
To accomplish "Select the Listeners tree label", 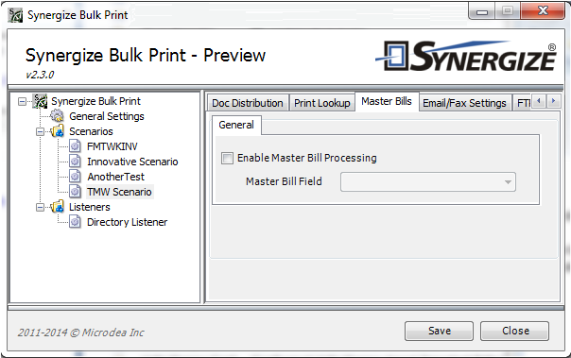I will [90, 207].
